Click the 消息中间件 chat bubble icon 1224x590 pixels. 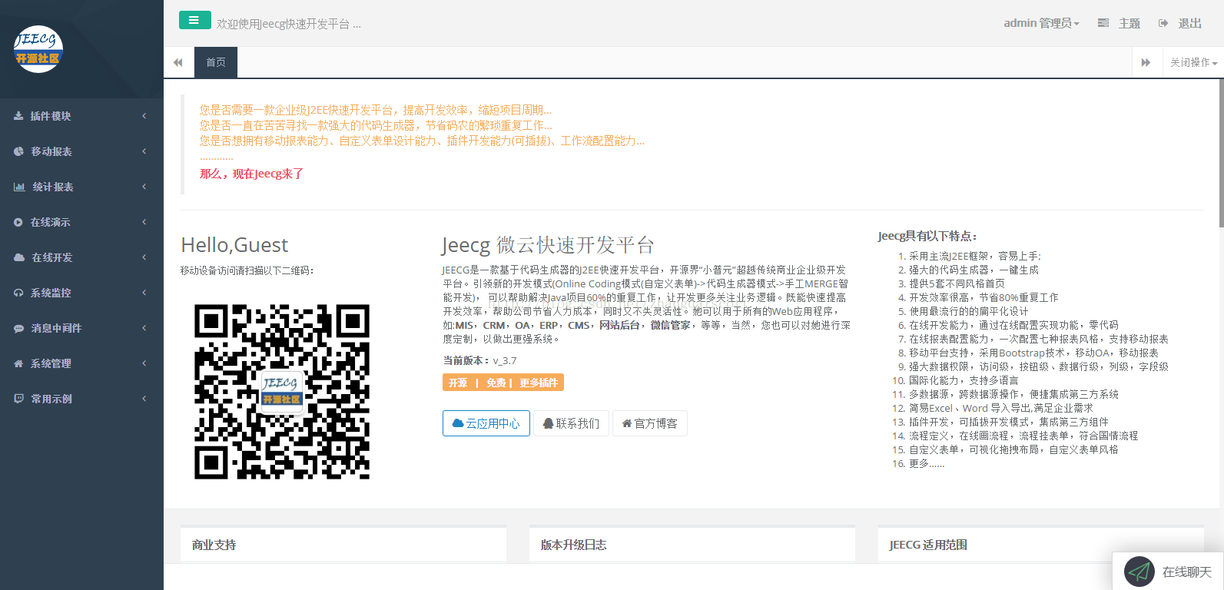18,328
